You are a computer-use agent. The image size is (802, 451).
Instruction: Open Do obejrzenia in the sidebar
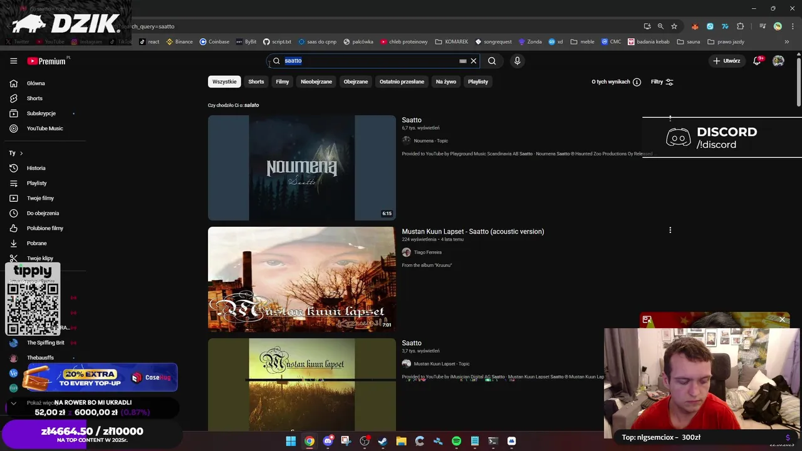pyautogui.click(x=43, y=213)
